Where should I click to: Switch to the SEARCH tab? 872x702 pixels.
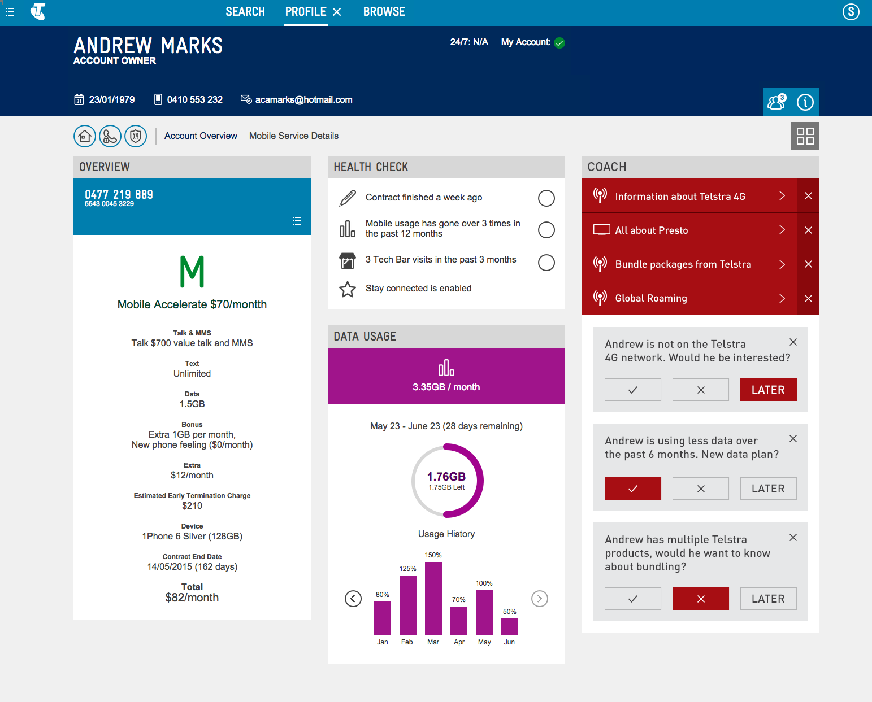(x=245, y=12)
